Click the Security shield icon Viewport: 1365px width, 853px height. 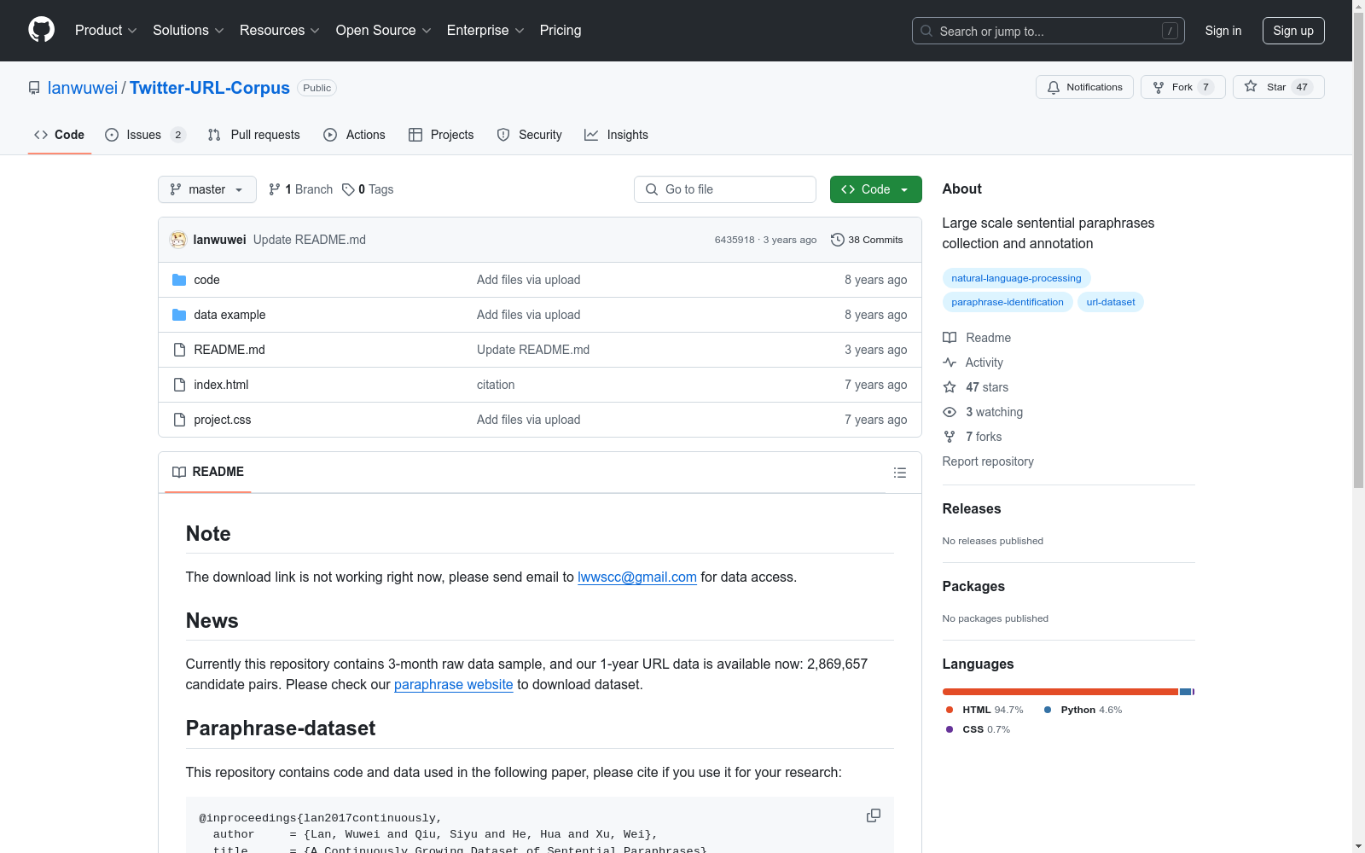click(503, 135)
